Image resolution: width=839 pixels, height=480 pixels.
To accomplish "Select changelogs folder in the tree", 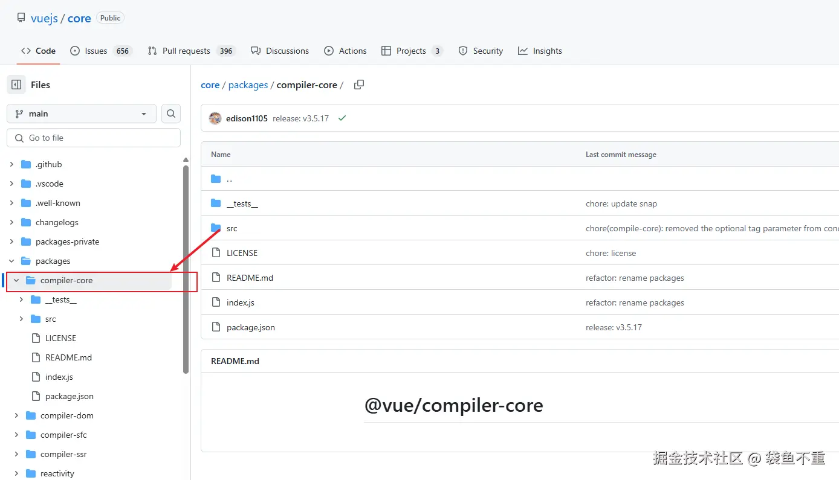I will click(57, 222).
